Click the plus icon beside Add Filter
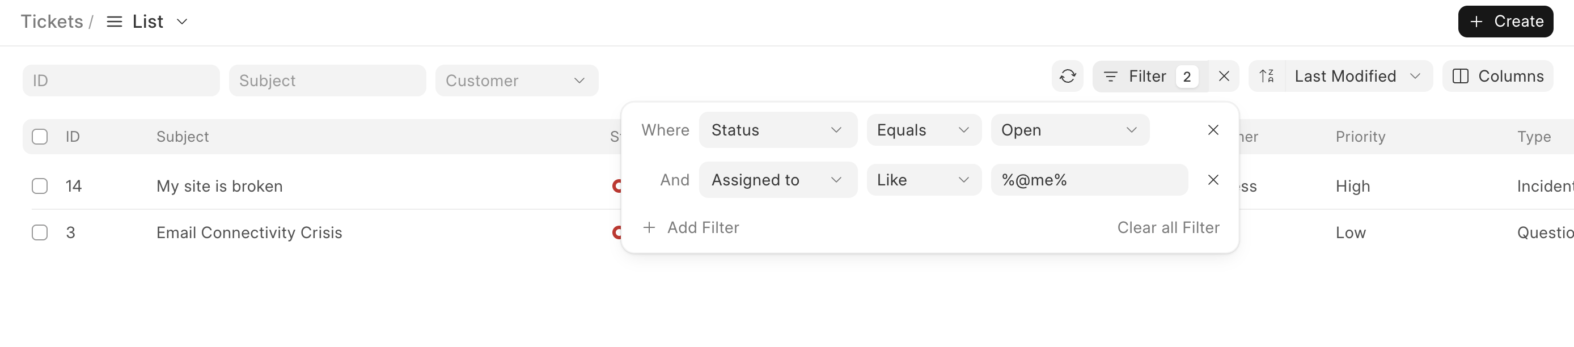1574x347 pixels. (x=649, y=227)
